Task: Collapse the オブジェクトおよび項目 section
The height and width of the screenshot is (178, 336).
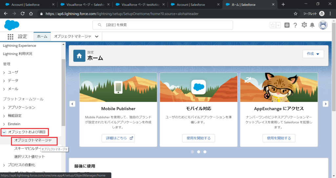Action: [x=4, y=132]
